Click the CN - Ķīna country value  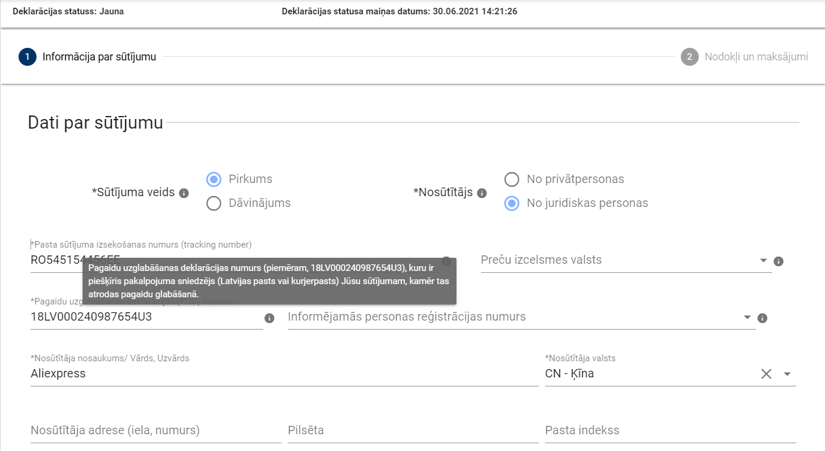click(x=570, y=374)
